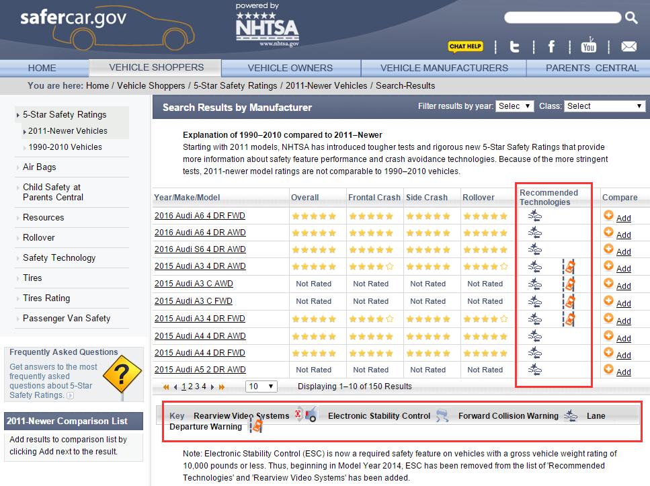Click the email envelope icon
Image resolution: width=650 pixels, height=486 pixels.
pyautogui.click(x=628, y=46)
